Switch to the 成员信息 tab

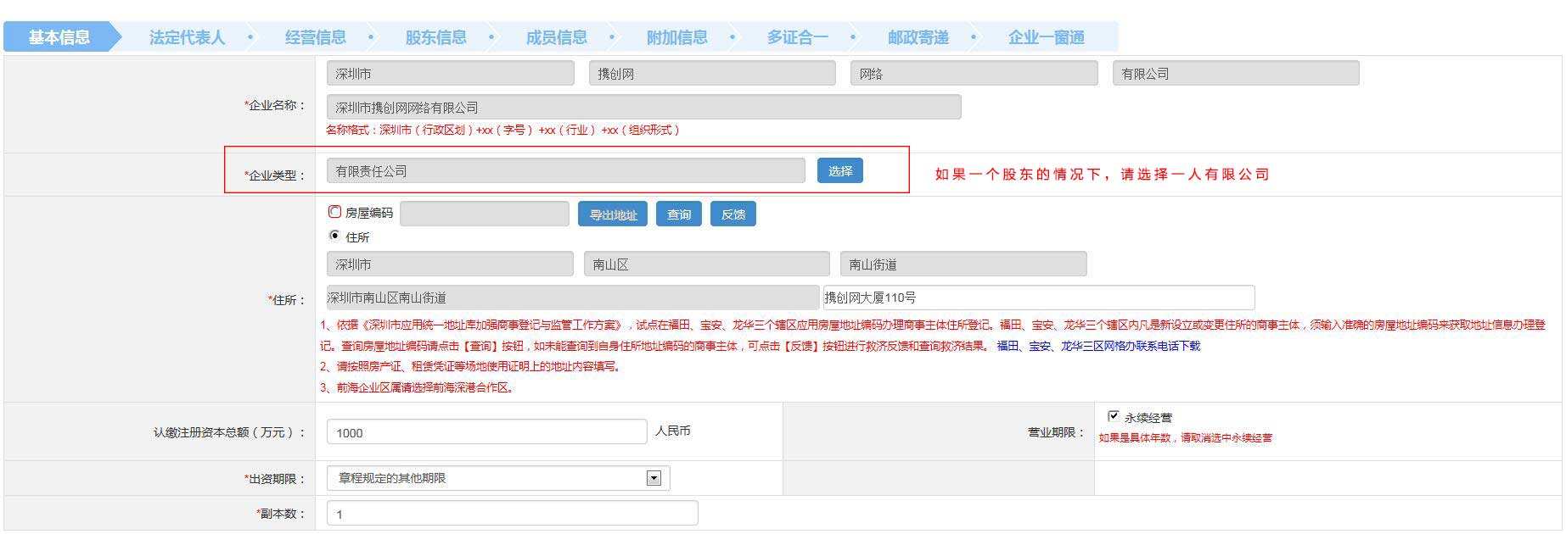tap(557, 37)
